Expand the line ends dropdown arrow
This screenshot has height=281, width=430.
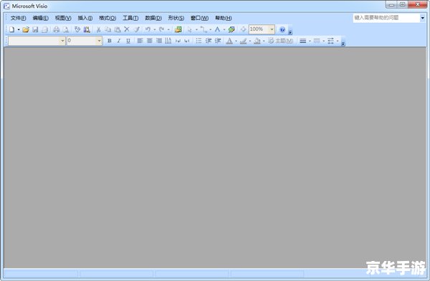338,41
